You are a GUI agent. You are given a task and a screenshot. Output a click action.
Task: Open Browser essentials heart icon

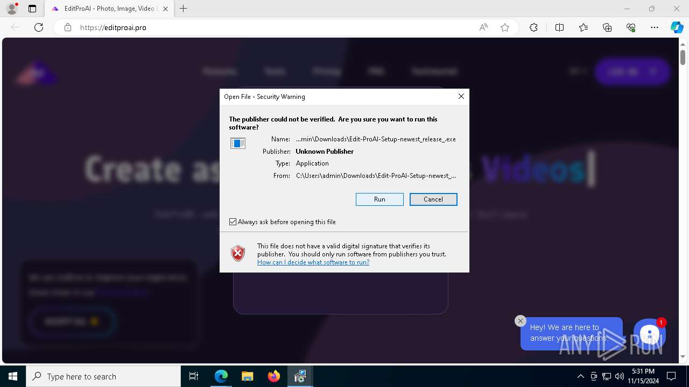(631, 27)
